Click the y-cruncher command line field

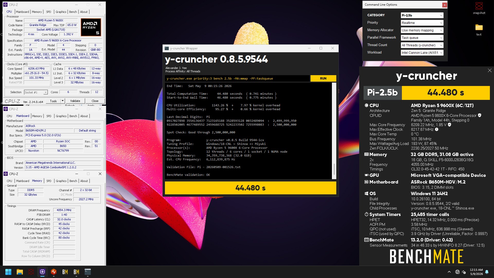[237, 79]
